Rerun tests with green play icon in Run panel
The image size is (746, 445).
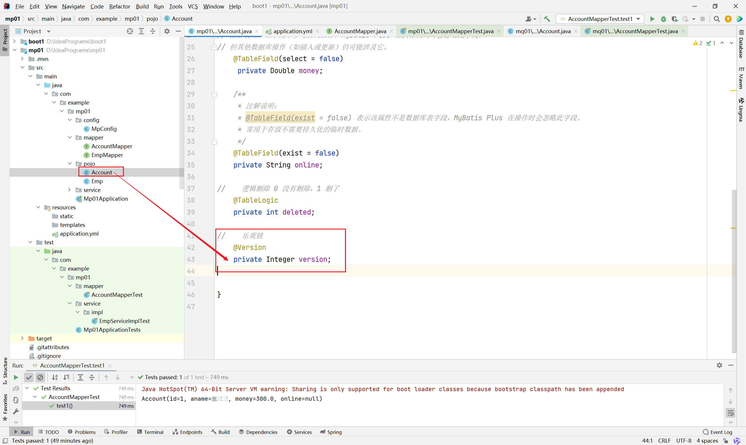click(x=16, y=377)
